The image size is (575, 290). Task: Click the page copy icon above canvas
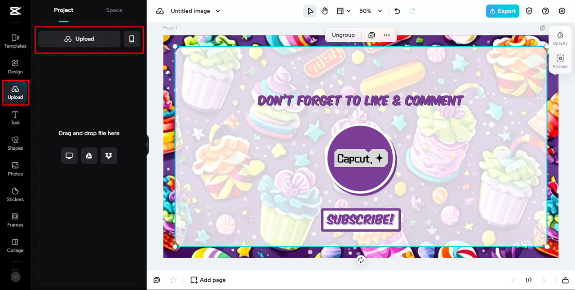point(543,28)
